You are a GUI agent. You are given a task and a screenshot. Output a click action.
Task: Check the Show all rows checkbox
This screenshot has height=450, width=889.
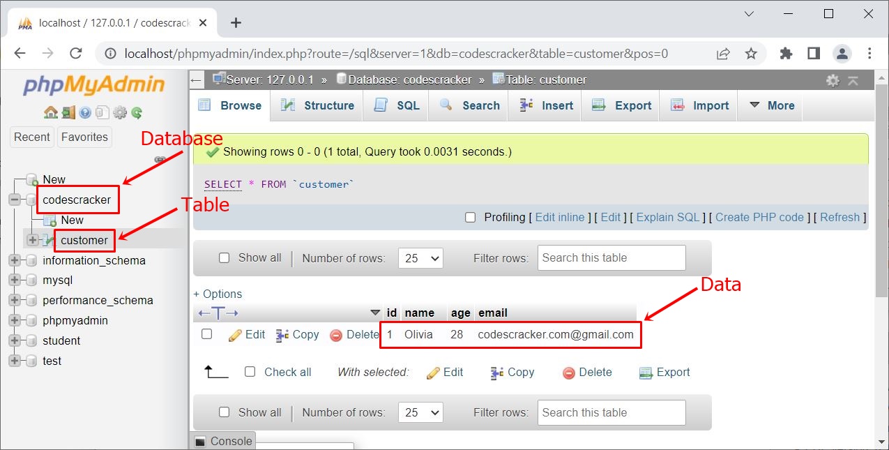[x=225, y=257]
